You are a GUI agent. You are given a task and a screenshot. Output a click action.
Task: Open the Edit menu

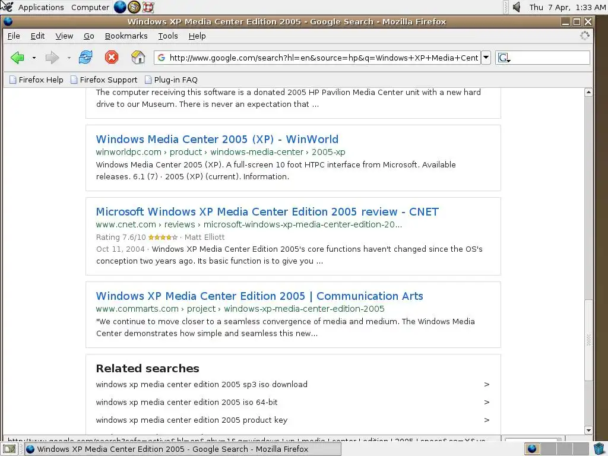coord(37,36)
